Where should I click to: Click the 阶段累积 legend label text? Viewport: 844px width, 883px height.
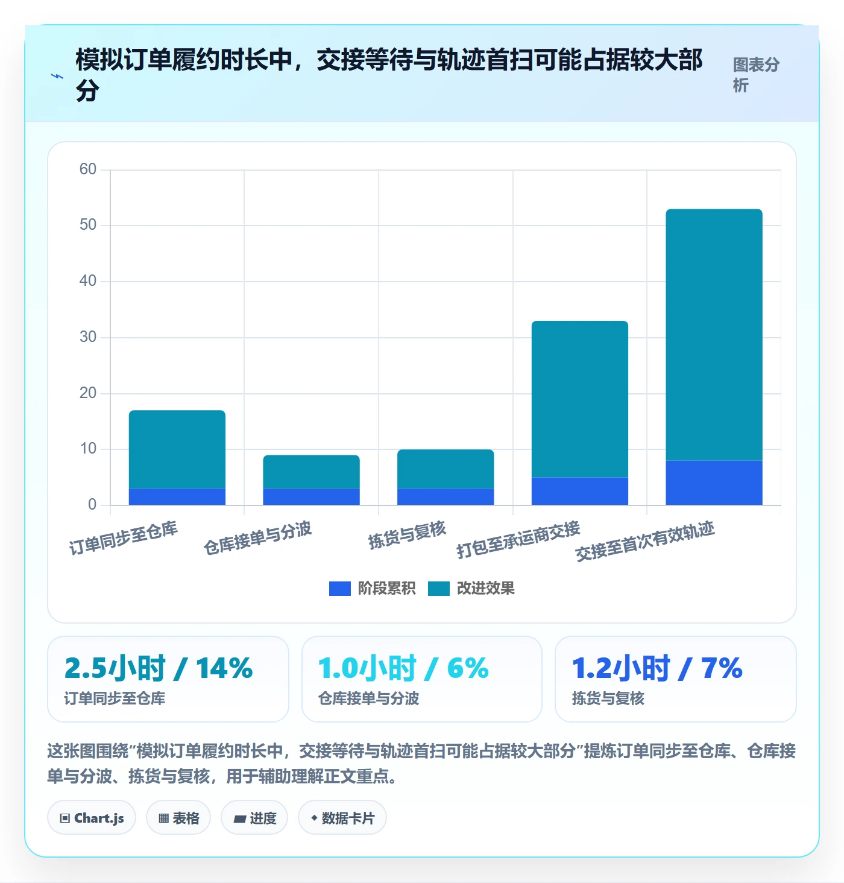point(386,588)
